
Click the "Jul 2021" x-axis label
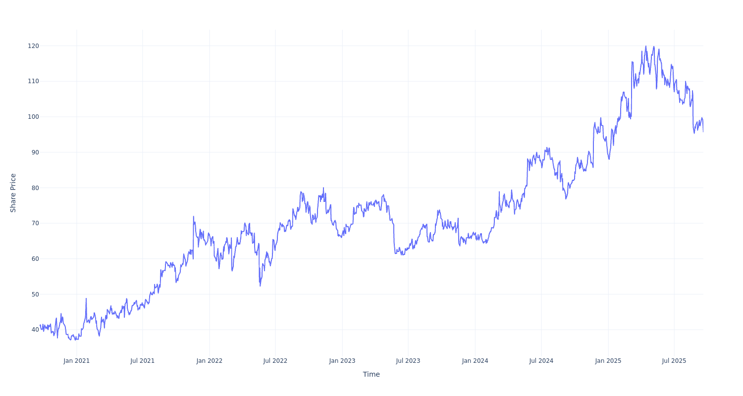pos(143,361)
